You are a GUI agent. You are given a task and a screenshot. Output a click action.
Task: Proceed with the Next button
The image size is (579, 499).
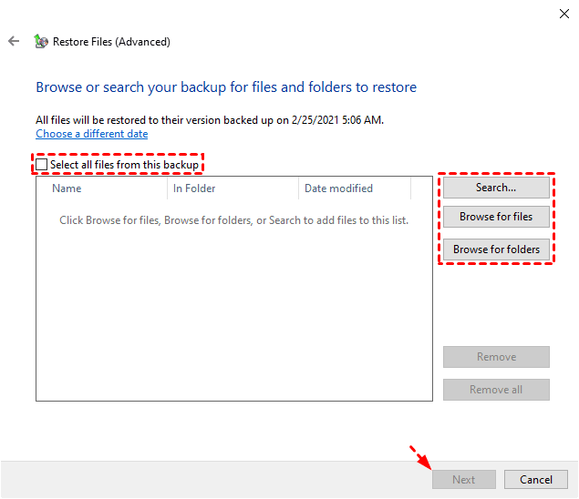tap(463, 480)
